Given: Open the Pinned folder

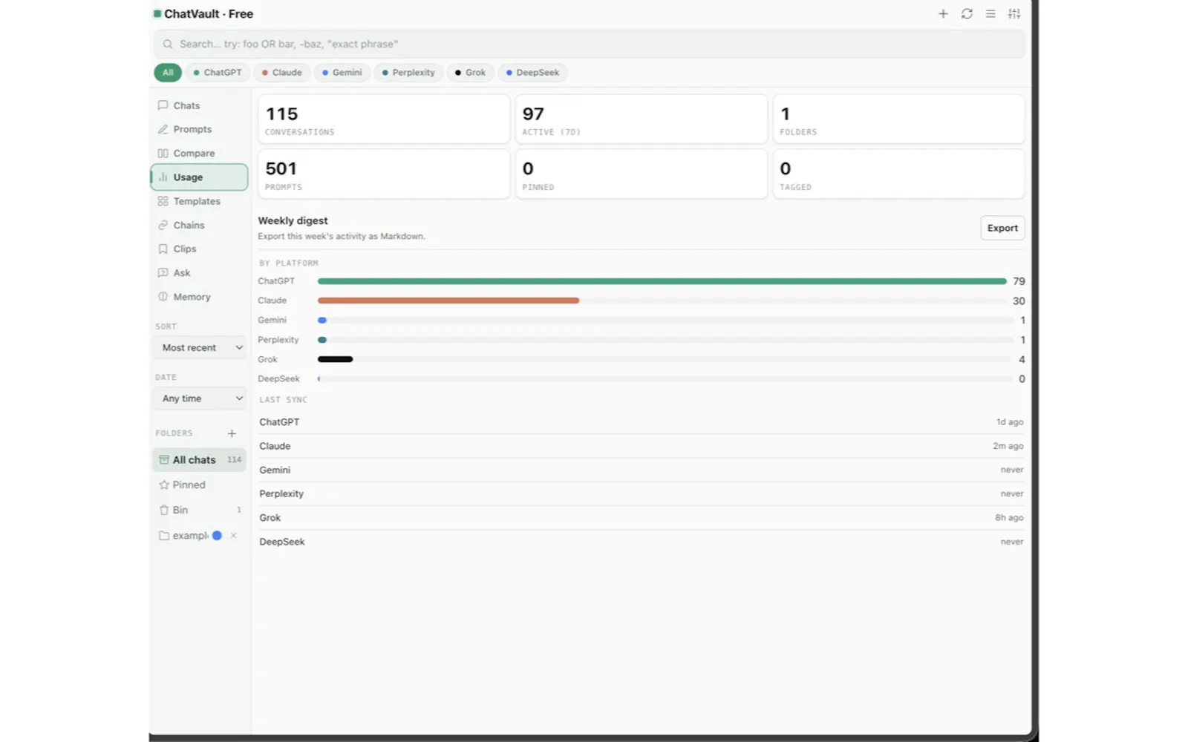Looking at the screenshot, I should tap(199, 485).
